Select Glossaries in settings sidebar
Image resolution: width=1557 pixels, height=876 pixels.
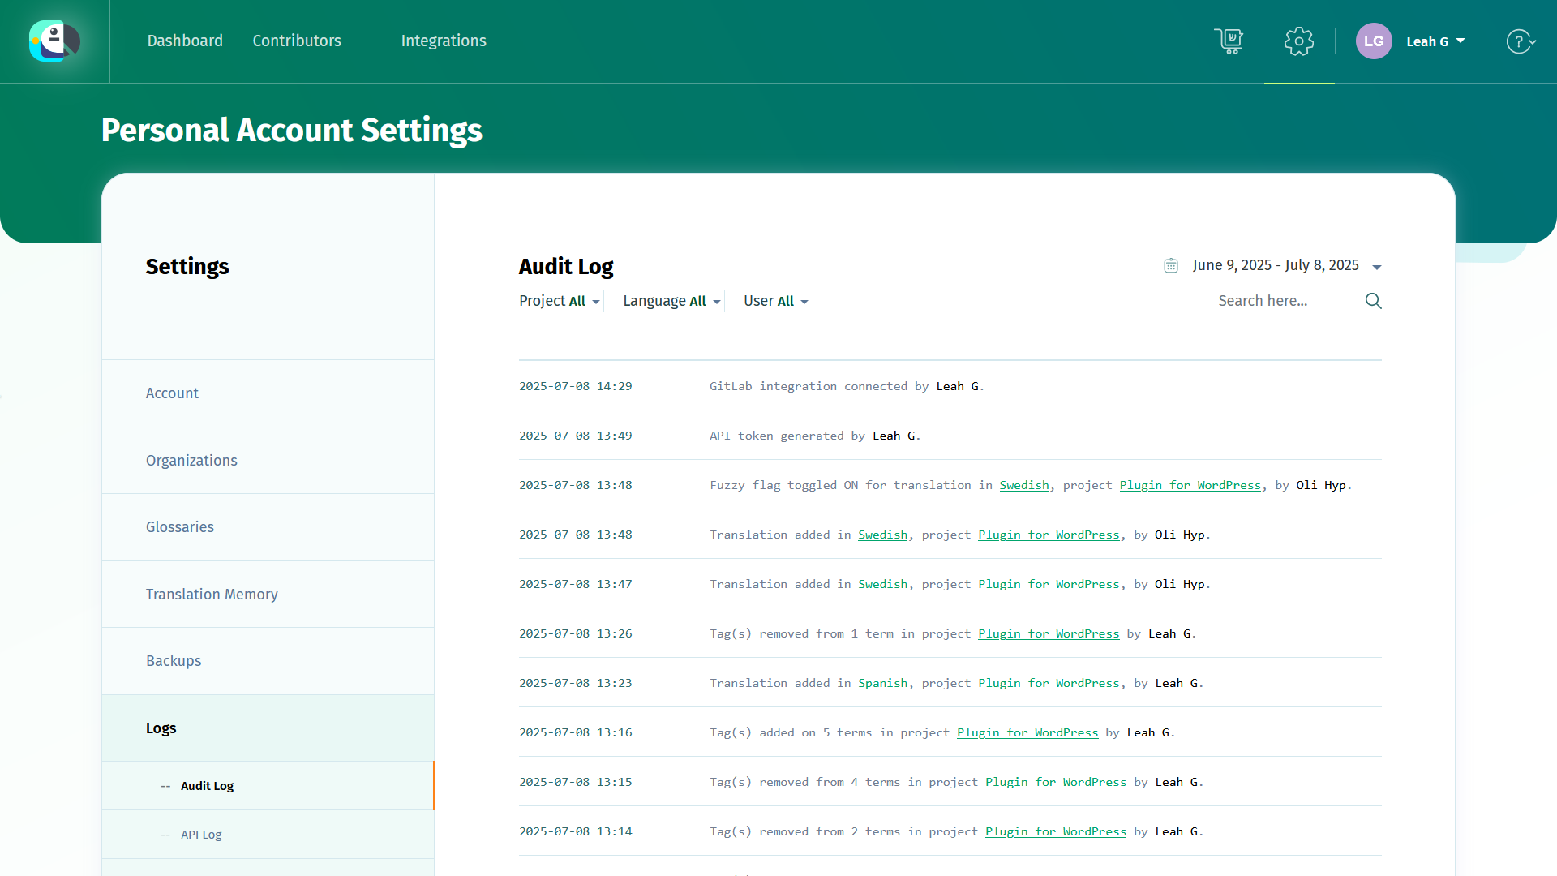(268, 527)
